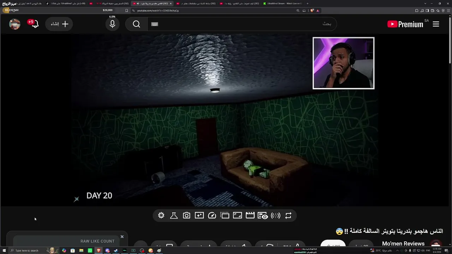The width and height of the screenshot is (452, 254).
Task: Click the flask experiment icon in video toolbar
Action: click(x=174, y=216)
